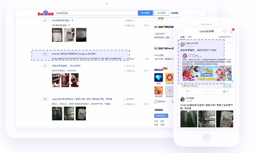Click the gray plus add-app tile
This screenshot has height=153, width=255.
[169, 90]
